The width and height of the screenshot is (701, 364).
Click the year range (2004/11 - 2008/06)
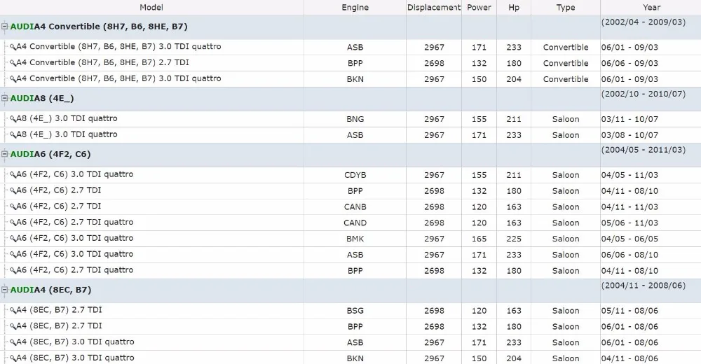click(x=644, y=286)
